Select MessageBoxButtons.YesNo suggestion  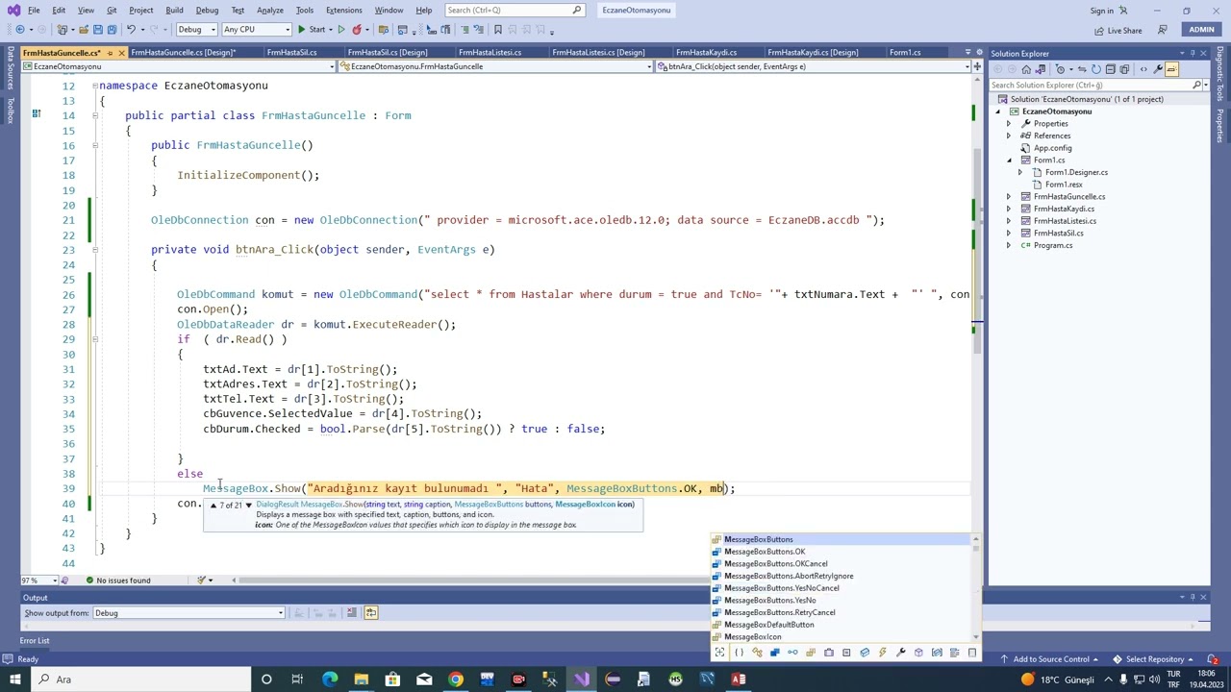point(769,600)
